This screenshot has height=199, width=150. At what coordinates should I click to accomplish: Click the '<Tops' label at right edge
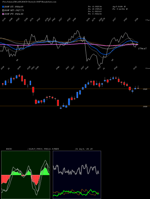pos(147,20)
